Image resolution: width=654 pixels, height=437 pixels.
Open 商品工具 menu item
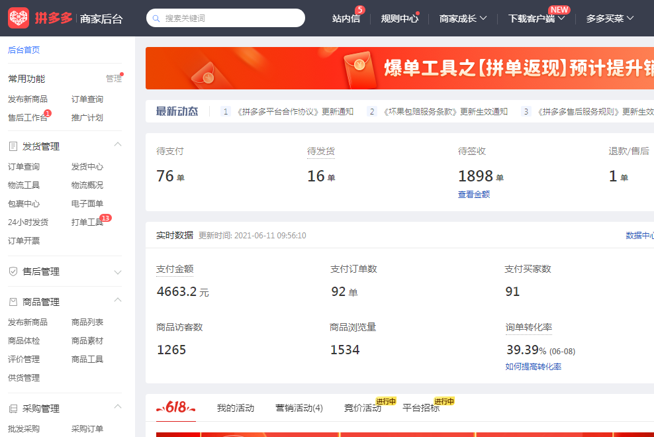tap(87, 360)
